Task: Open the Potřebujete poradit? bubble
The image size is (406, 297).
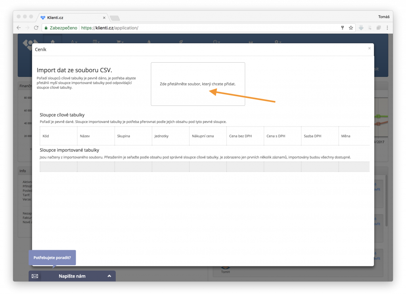Action: 52,257
